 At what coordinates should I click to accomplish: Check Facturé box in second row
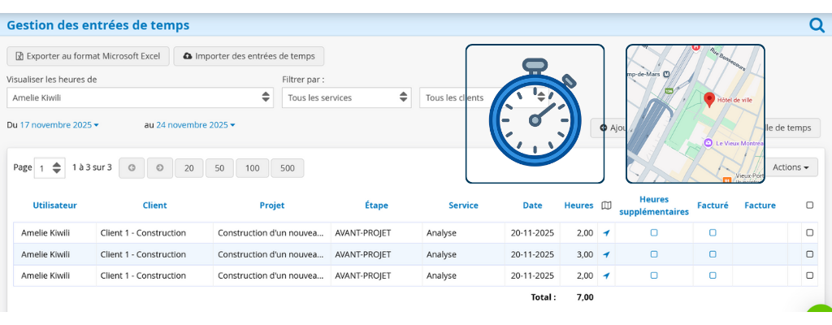[713, 254]
